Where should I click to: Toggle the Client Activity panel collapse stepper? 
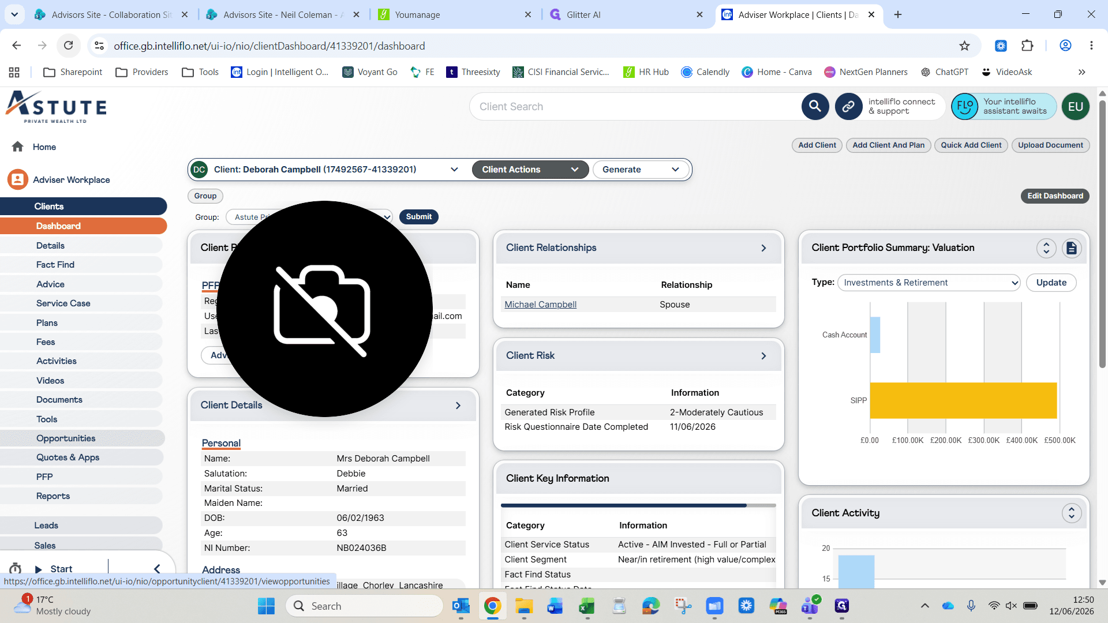click(x=1072, y=513)
